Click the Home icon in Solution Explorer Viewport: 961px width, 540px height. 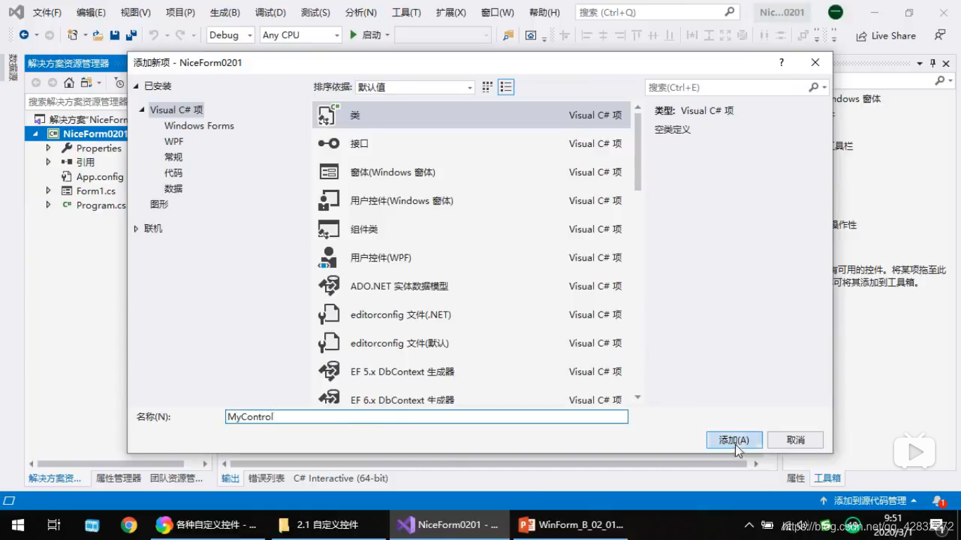[69, 83]
